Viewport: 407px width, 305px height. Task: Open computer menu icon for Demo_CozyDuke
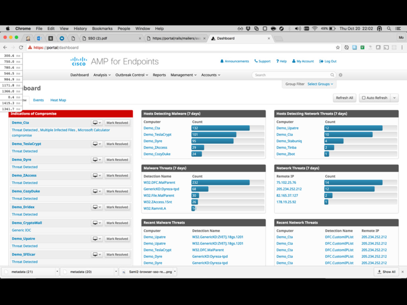tap(97, 191)
